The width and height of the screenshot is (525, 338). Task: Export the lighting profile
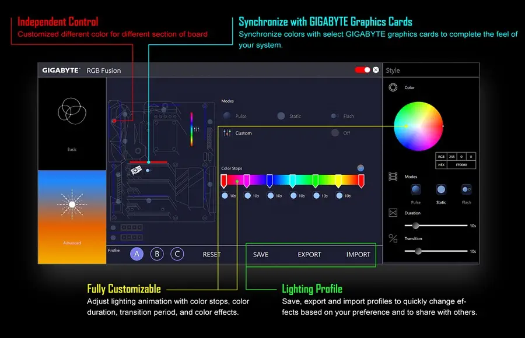pyautogui.click(x=309, y=255)
